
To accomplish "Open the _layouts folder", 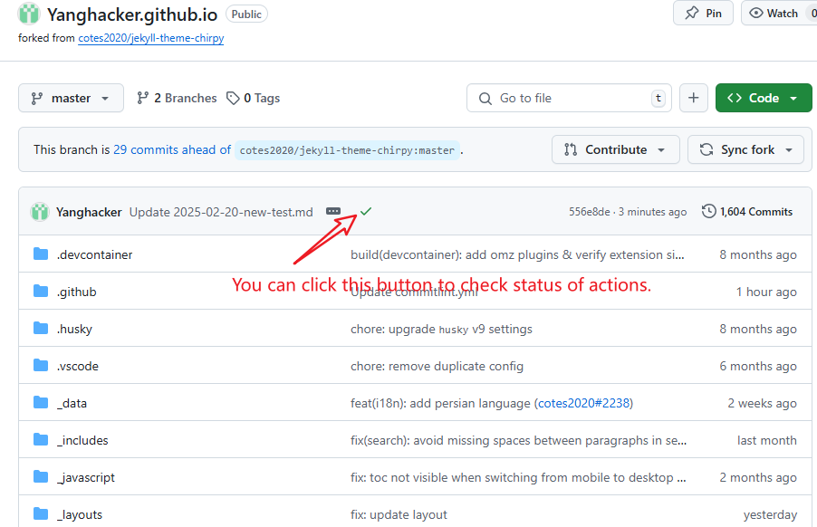I will [79, 514].
